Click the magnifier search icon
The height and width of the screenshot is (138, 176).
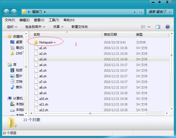[170, 12]
